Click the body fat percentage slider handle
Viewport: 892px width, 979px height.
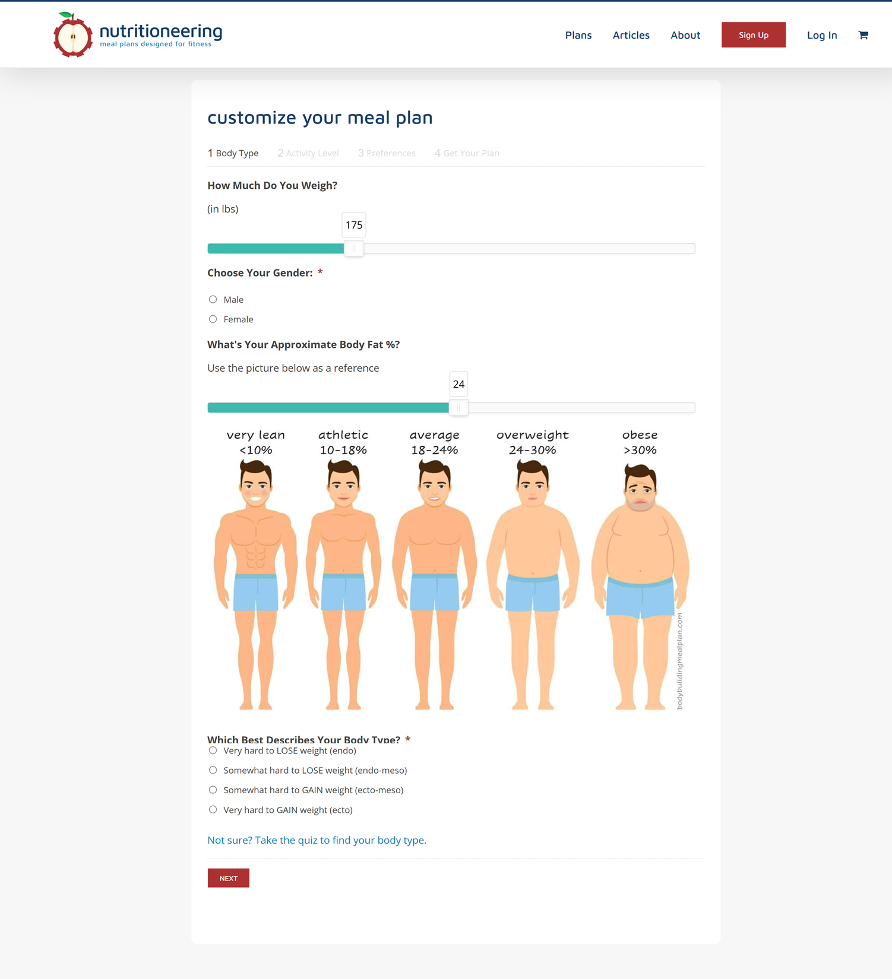[x=458, y=407]
